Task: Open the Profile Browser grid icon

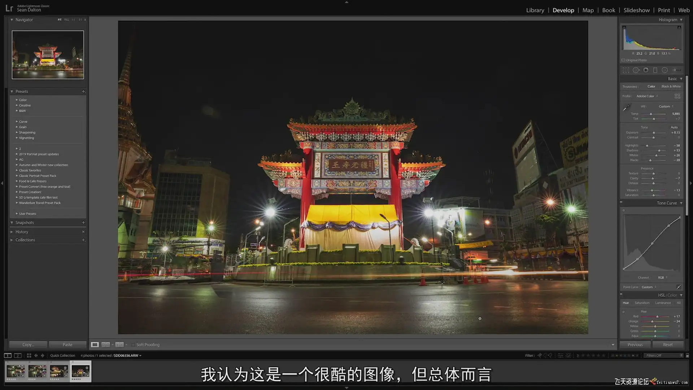Action: point(677,96)
